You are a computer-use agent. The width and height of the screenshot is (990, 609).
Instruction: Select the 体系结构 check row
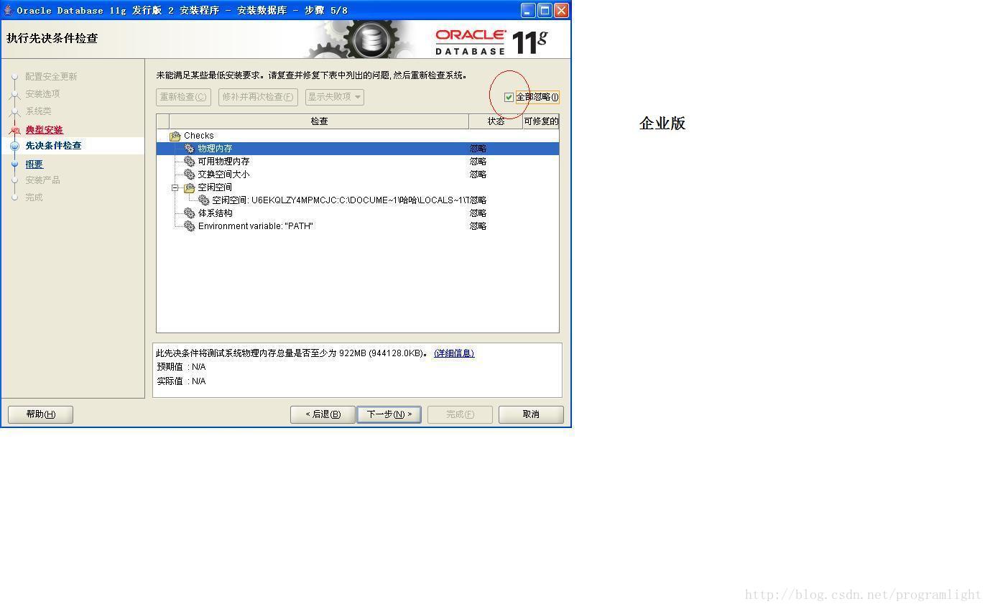pyautogui.click(x=358, y=213)
